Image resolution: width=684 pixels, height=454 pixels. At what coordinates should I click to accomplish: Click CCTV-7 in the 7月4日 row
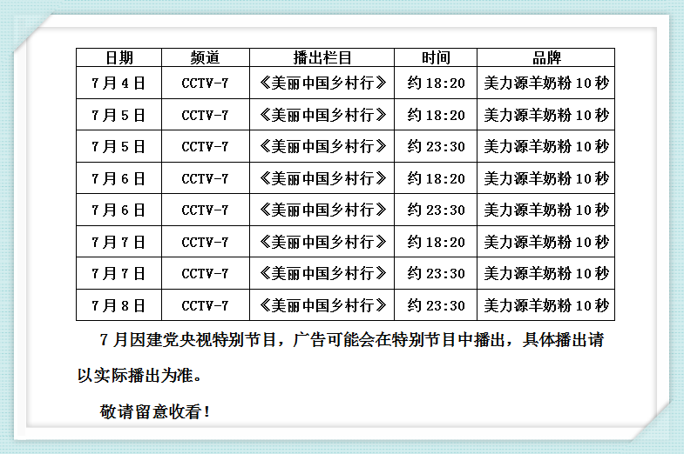pyautogui.click(x=205, y=83)
